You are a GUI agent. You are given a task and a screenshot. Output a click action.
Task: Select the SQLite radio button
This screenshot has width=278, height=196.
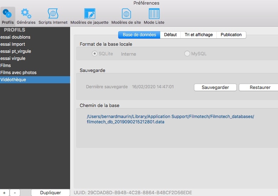tap(95, 54)
